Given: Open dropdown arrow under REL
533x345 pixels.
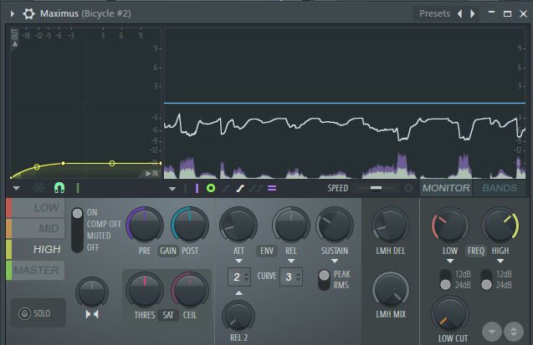Looking at the screenshot, I should pyautogui.click(x=291, y=261).
